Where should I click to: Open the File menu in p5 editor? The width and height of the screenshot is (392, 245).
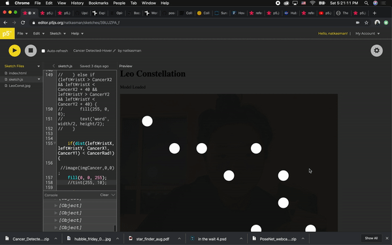coord(22,33)
